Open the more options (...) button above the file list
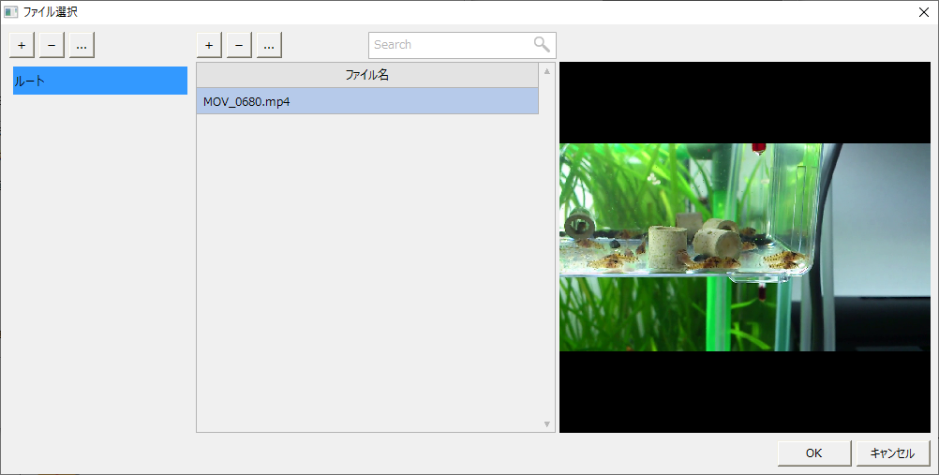Viewport: 939px width, 475px height. (269, 45)
